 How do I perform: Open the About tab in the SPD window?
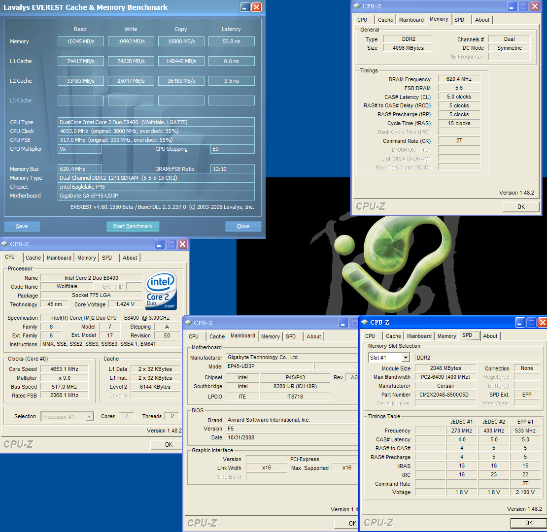point(490,336)
